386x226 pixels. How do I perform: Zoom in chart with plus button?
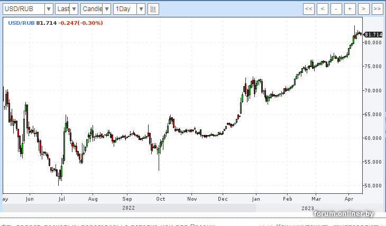coord(350,9)
